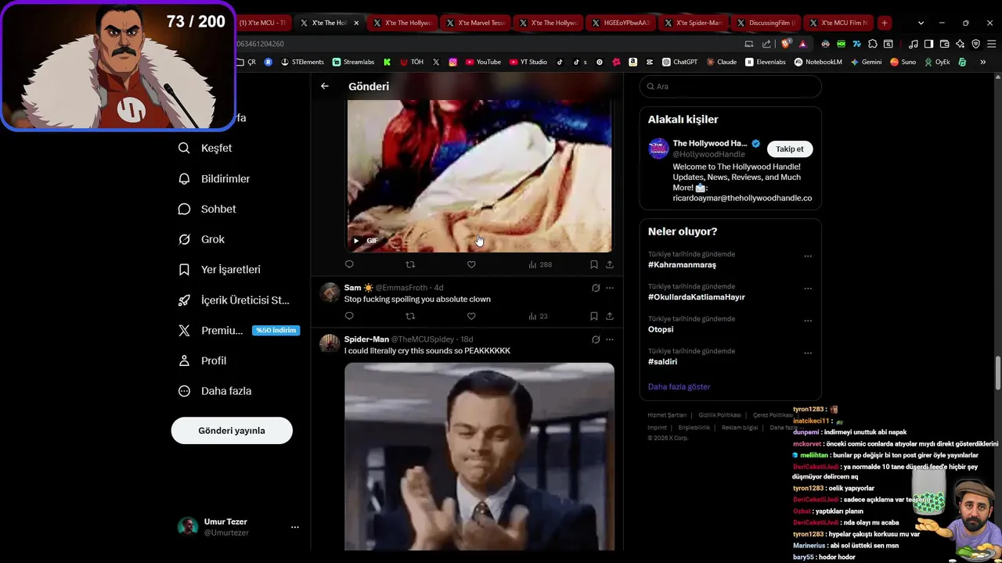Like Sam's 'Stop fucking spoiling' comment
Viewport: 1002px width, 563px height.
[471, 316]
